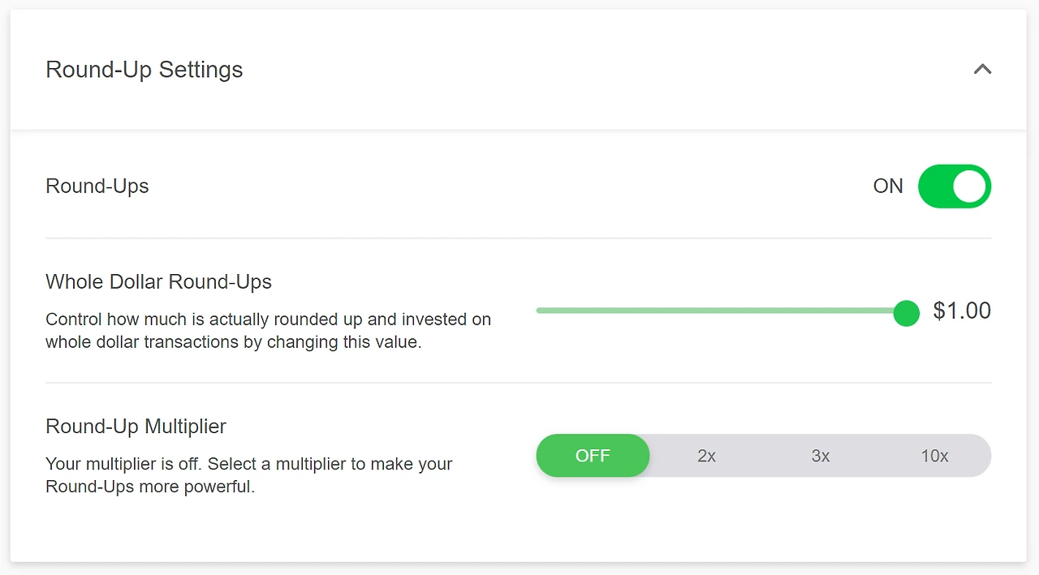Turn off the Round-Ups switch
The image size is (1039, 575).
click(x=954, y=187)
